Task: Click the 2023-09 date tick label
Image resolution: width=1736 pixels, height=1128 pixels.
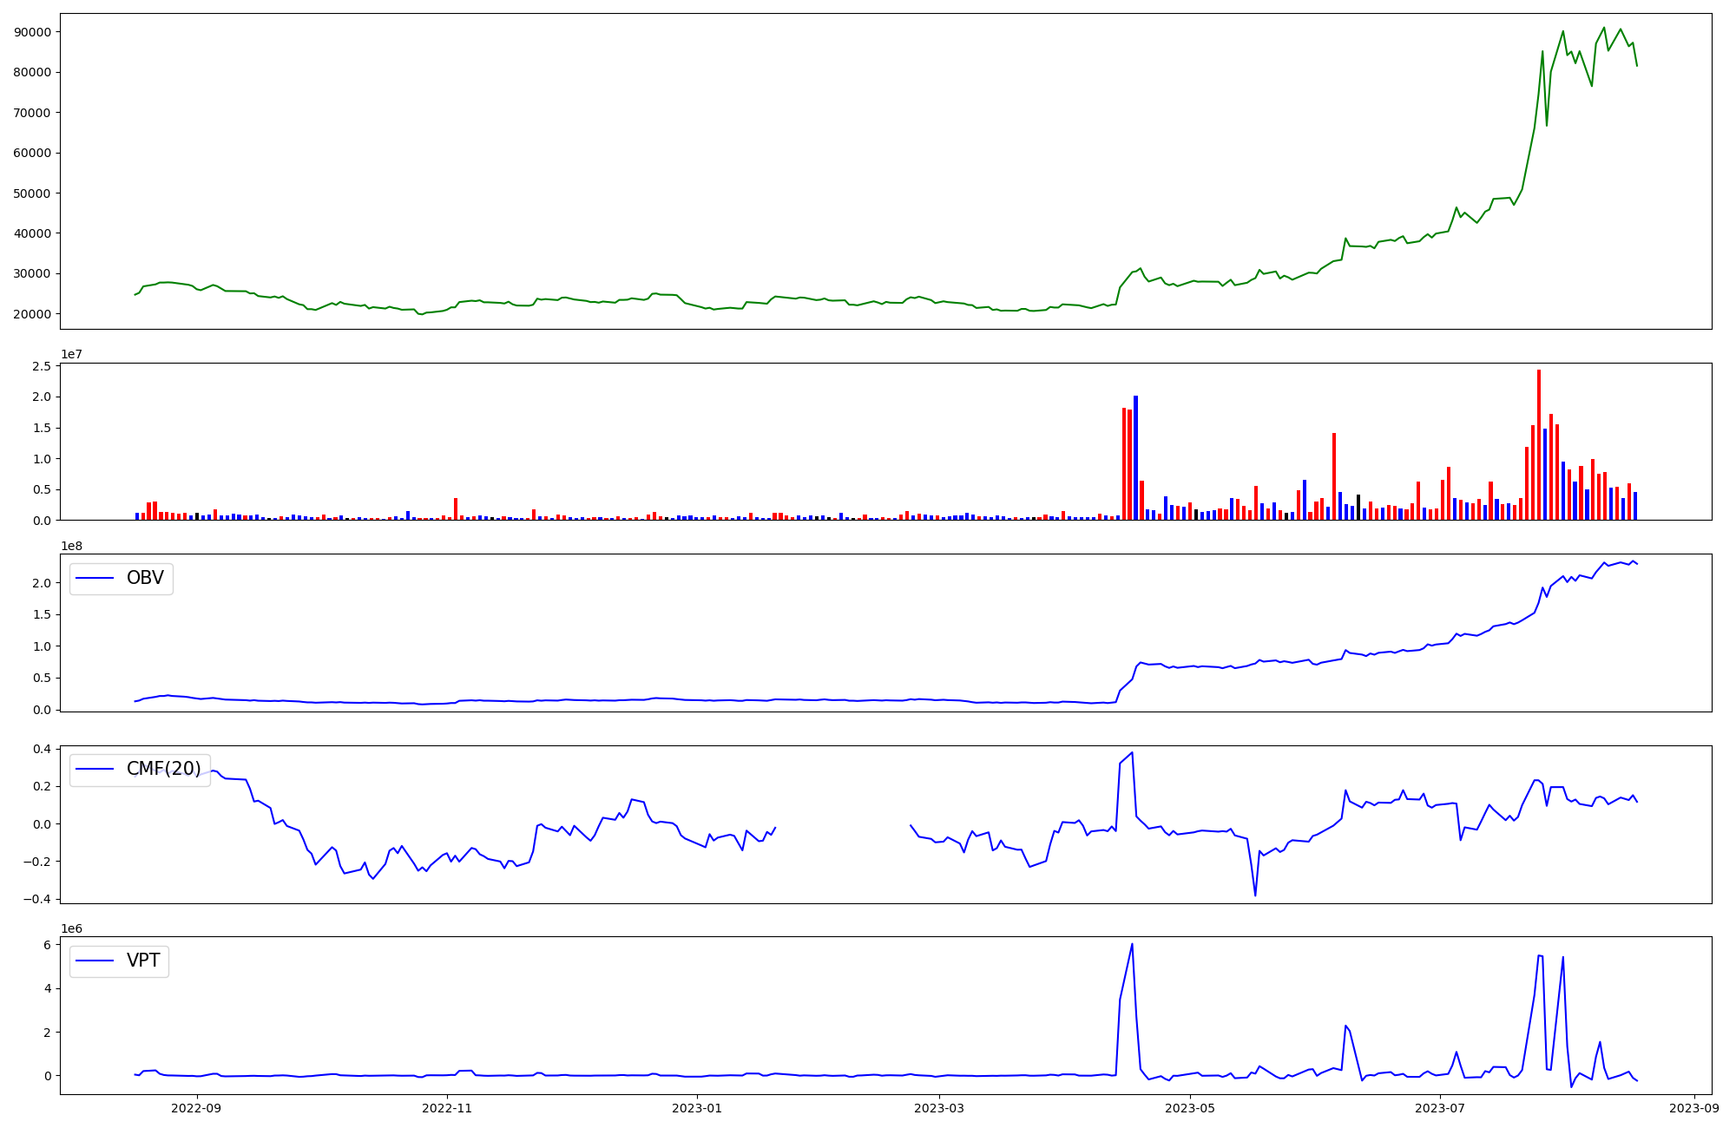Action: tap(1694, 1108)
